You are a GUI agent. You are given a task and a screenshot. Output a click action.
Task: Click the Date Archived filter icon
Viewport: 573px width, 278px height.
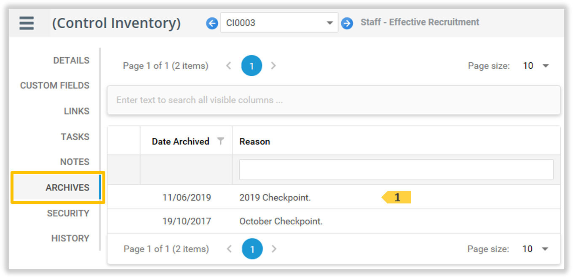pos(220,141)
